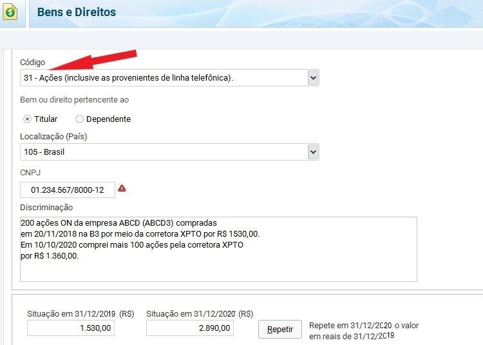Click the line 'em 20/11/2018 na B3 por meio'
Screen dimensions: 483x345
[140, 234]
